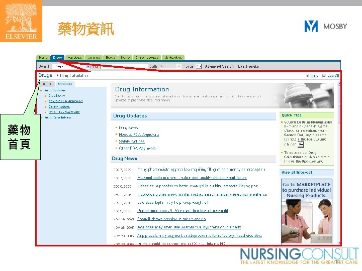Open Safety Notices link in main content
This screenshot has height=271, width=362.
pos(132,141)
